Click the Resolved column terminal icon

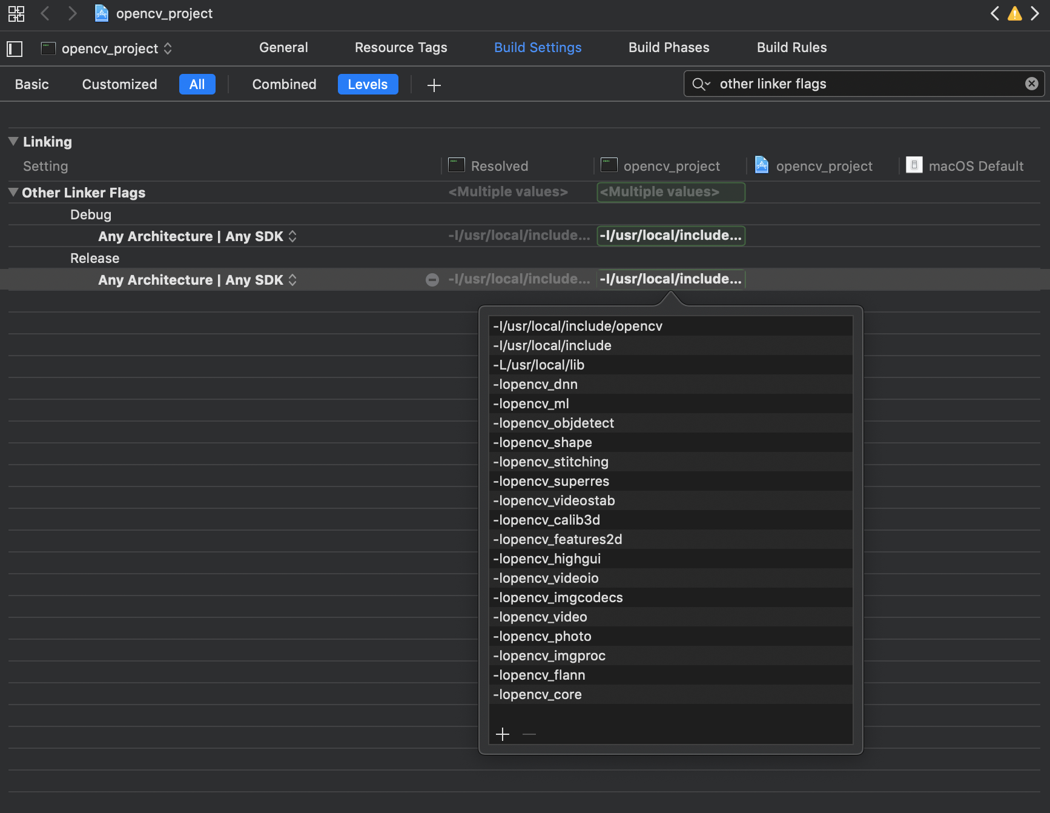click(x=457, y=165)
